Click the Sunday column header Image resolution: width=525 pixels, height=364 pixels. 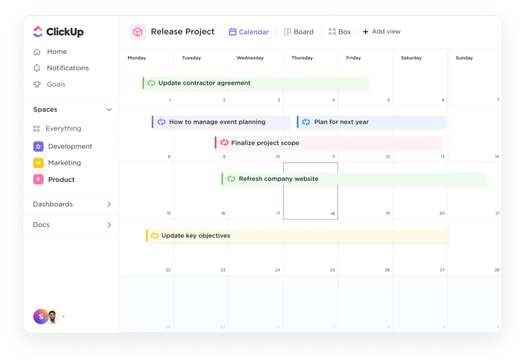(464, 58)
